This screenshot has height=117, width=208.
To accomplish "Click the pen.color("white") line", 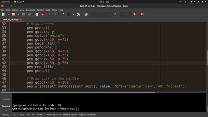I will [x=45, y=35].
